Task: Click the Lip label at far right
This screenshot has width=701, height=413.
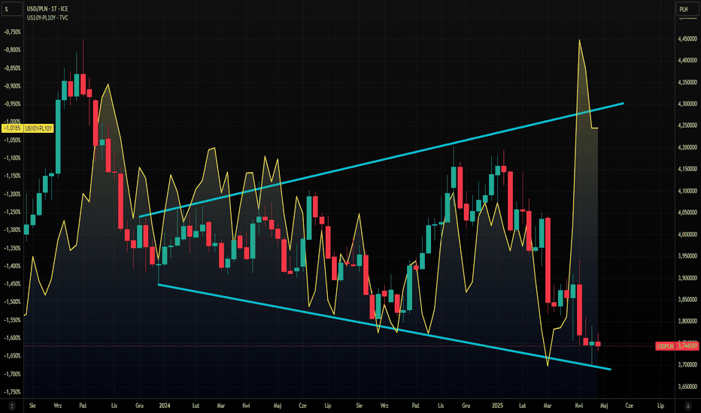Action: point(660,404)
